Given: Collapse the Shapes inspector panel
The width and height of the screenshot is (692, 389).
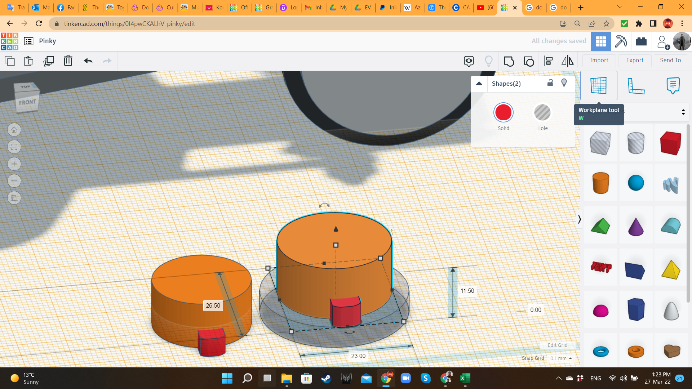Looking at the screenshot, I should point(479,84).
